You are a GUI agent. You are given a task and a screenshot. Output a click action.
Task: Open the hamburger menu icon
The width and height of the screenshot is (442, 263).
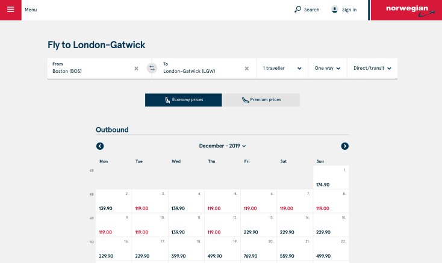click(10, 10)
